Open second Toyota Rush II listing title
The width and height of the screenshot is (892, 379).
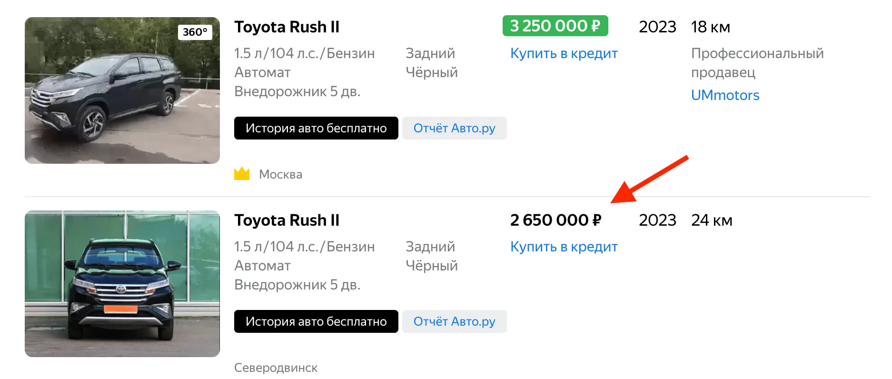click(287, 220)
